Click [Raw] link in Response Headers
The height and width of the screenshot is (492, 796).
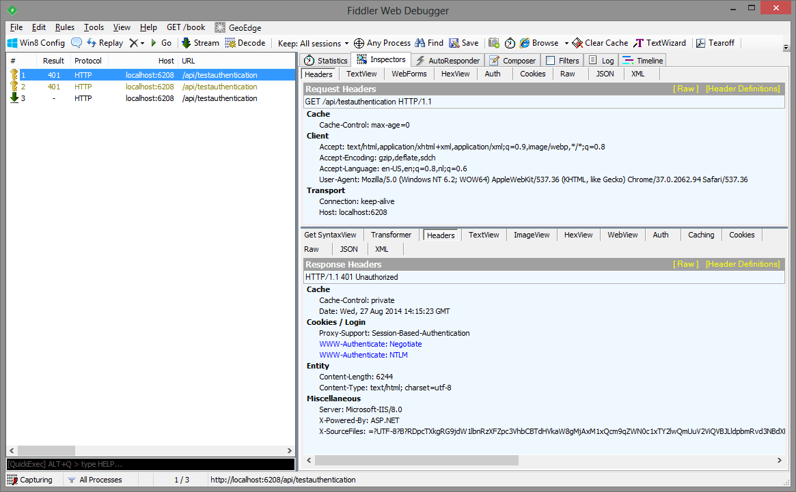(686, 264)
